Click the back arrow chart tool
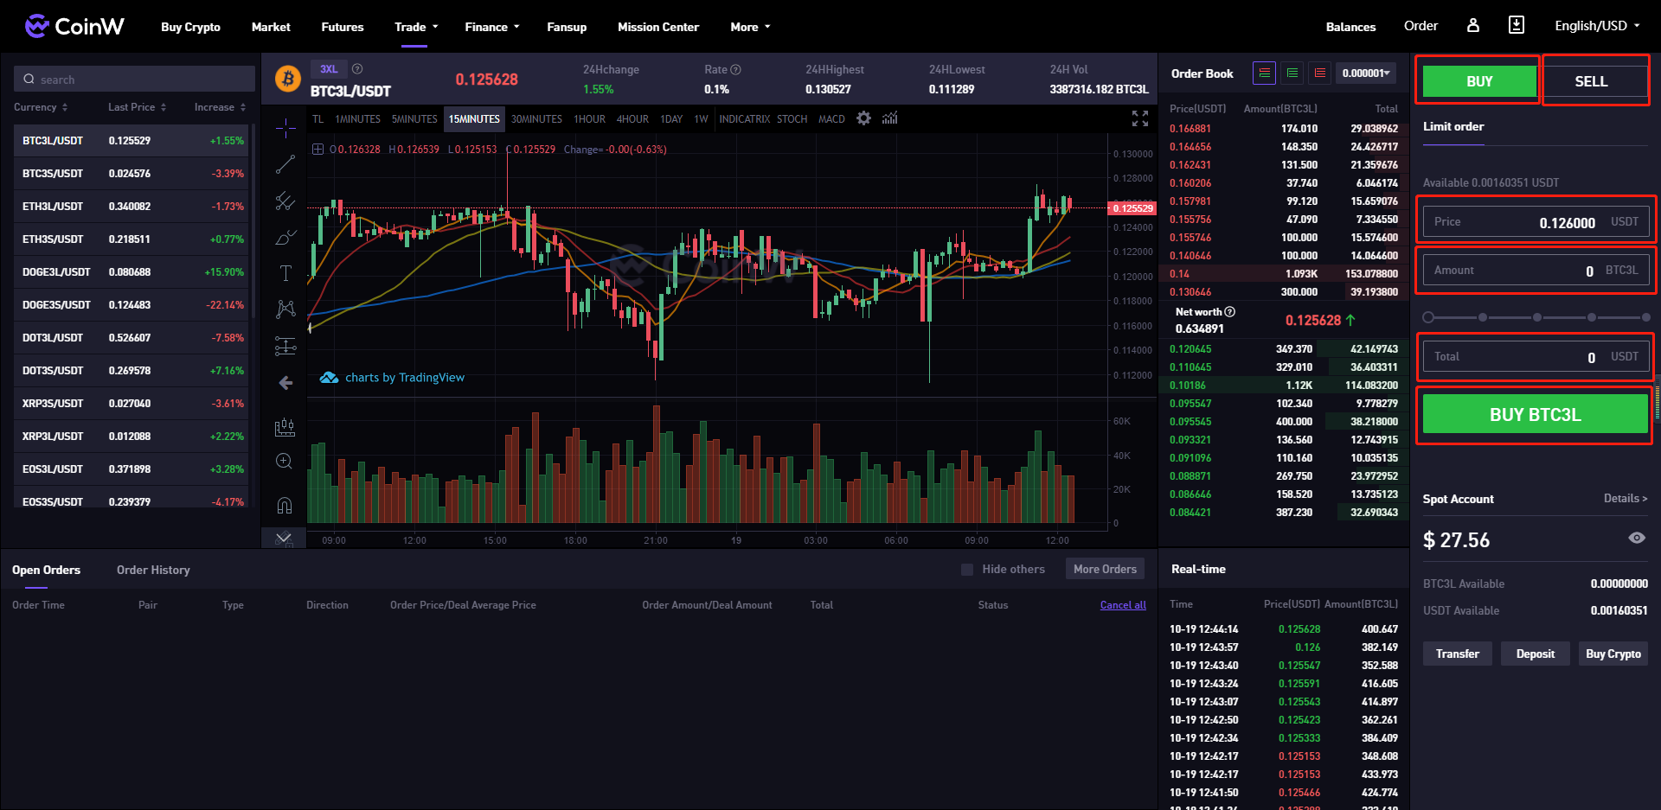This screenshot has height=810, width=1661. pos(285,382)
